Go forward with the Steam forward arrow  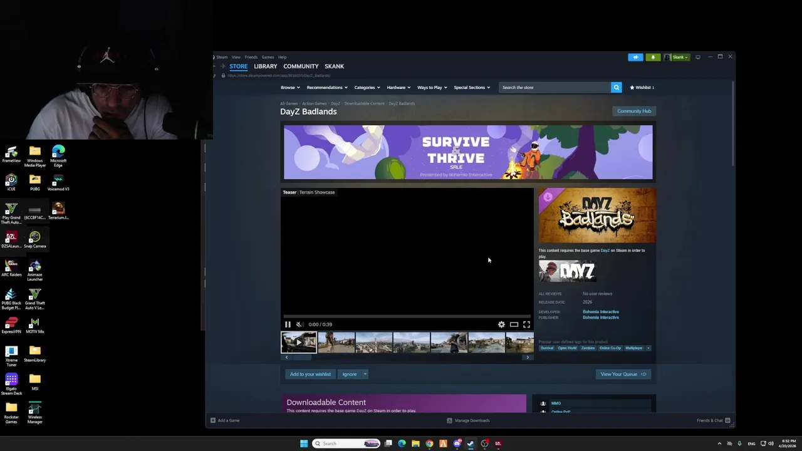[222, 66]
